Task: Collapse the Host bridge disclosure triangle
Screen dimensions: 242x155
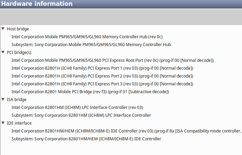Action: (x=3, y=29)
